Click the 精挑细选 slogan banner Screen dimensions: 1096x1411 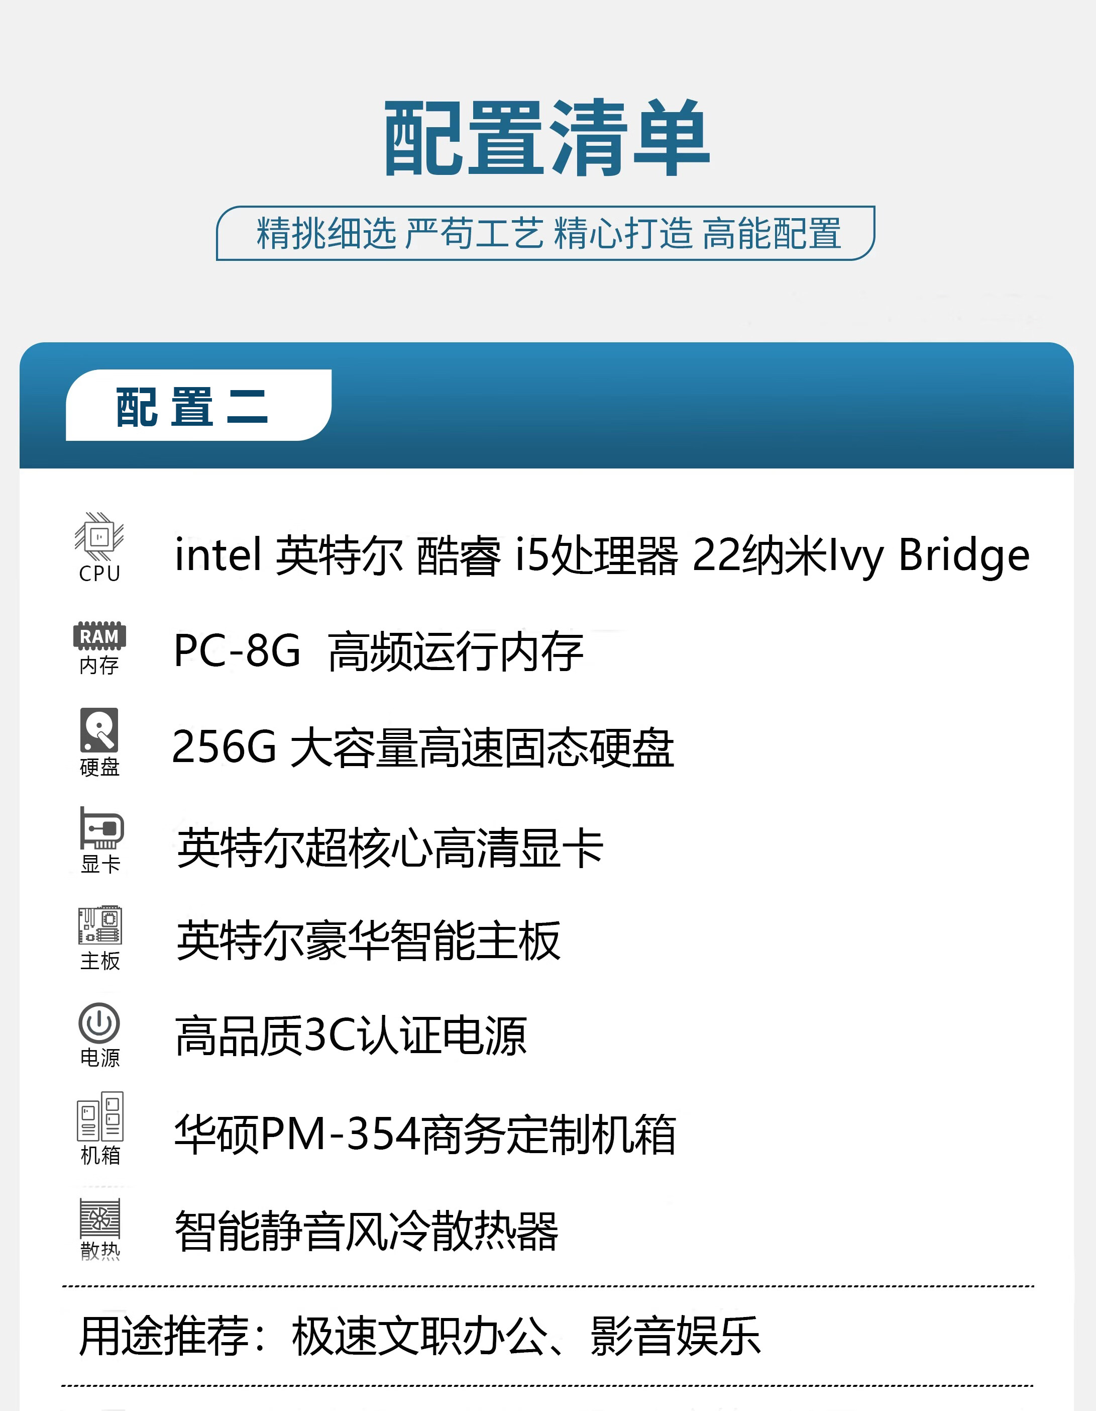(547, 234)
